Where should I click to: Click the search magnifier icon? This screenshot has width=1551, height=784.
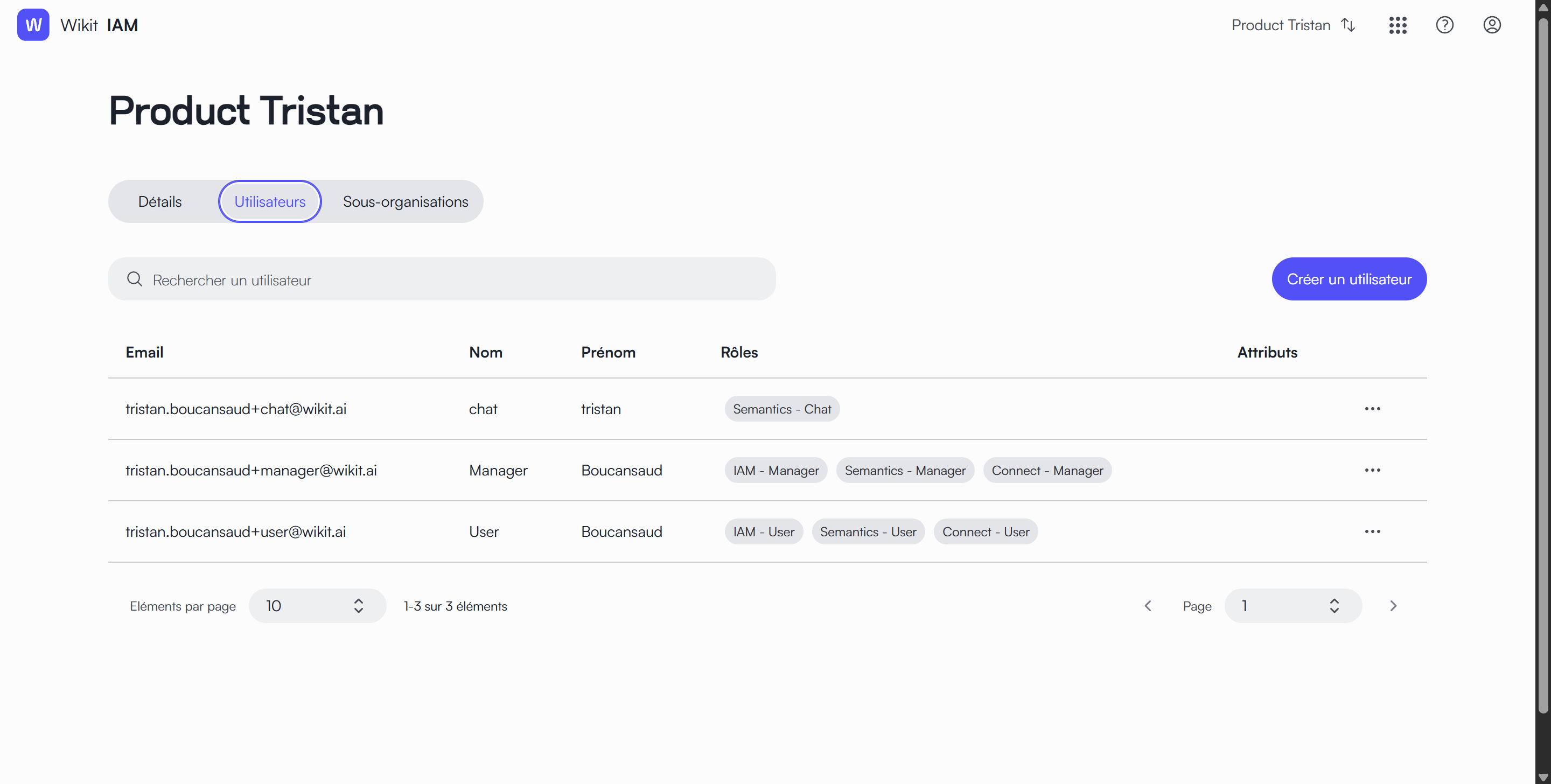[135, 279]
